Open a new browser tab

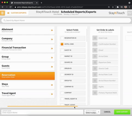41,3
